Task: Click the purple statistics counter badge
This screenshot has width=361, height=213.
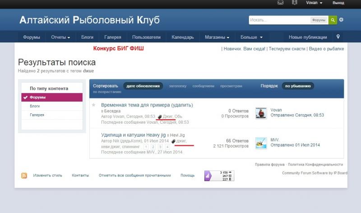Action: coord(219,176)
